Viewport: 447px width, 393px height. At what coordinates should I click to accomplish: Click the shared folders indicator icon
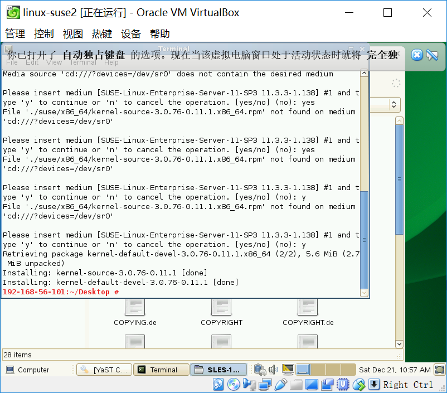pyautogui.click(x=296, y=385)
